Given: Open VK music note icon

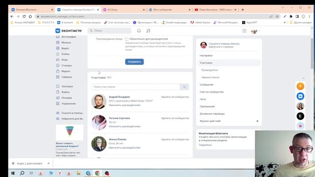Looking at the screenshot, I should [x=148, y=30].
